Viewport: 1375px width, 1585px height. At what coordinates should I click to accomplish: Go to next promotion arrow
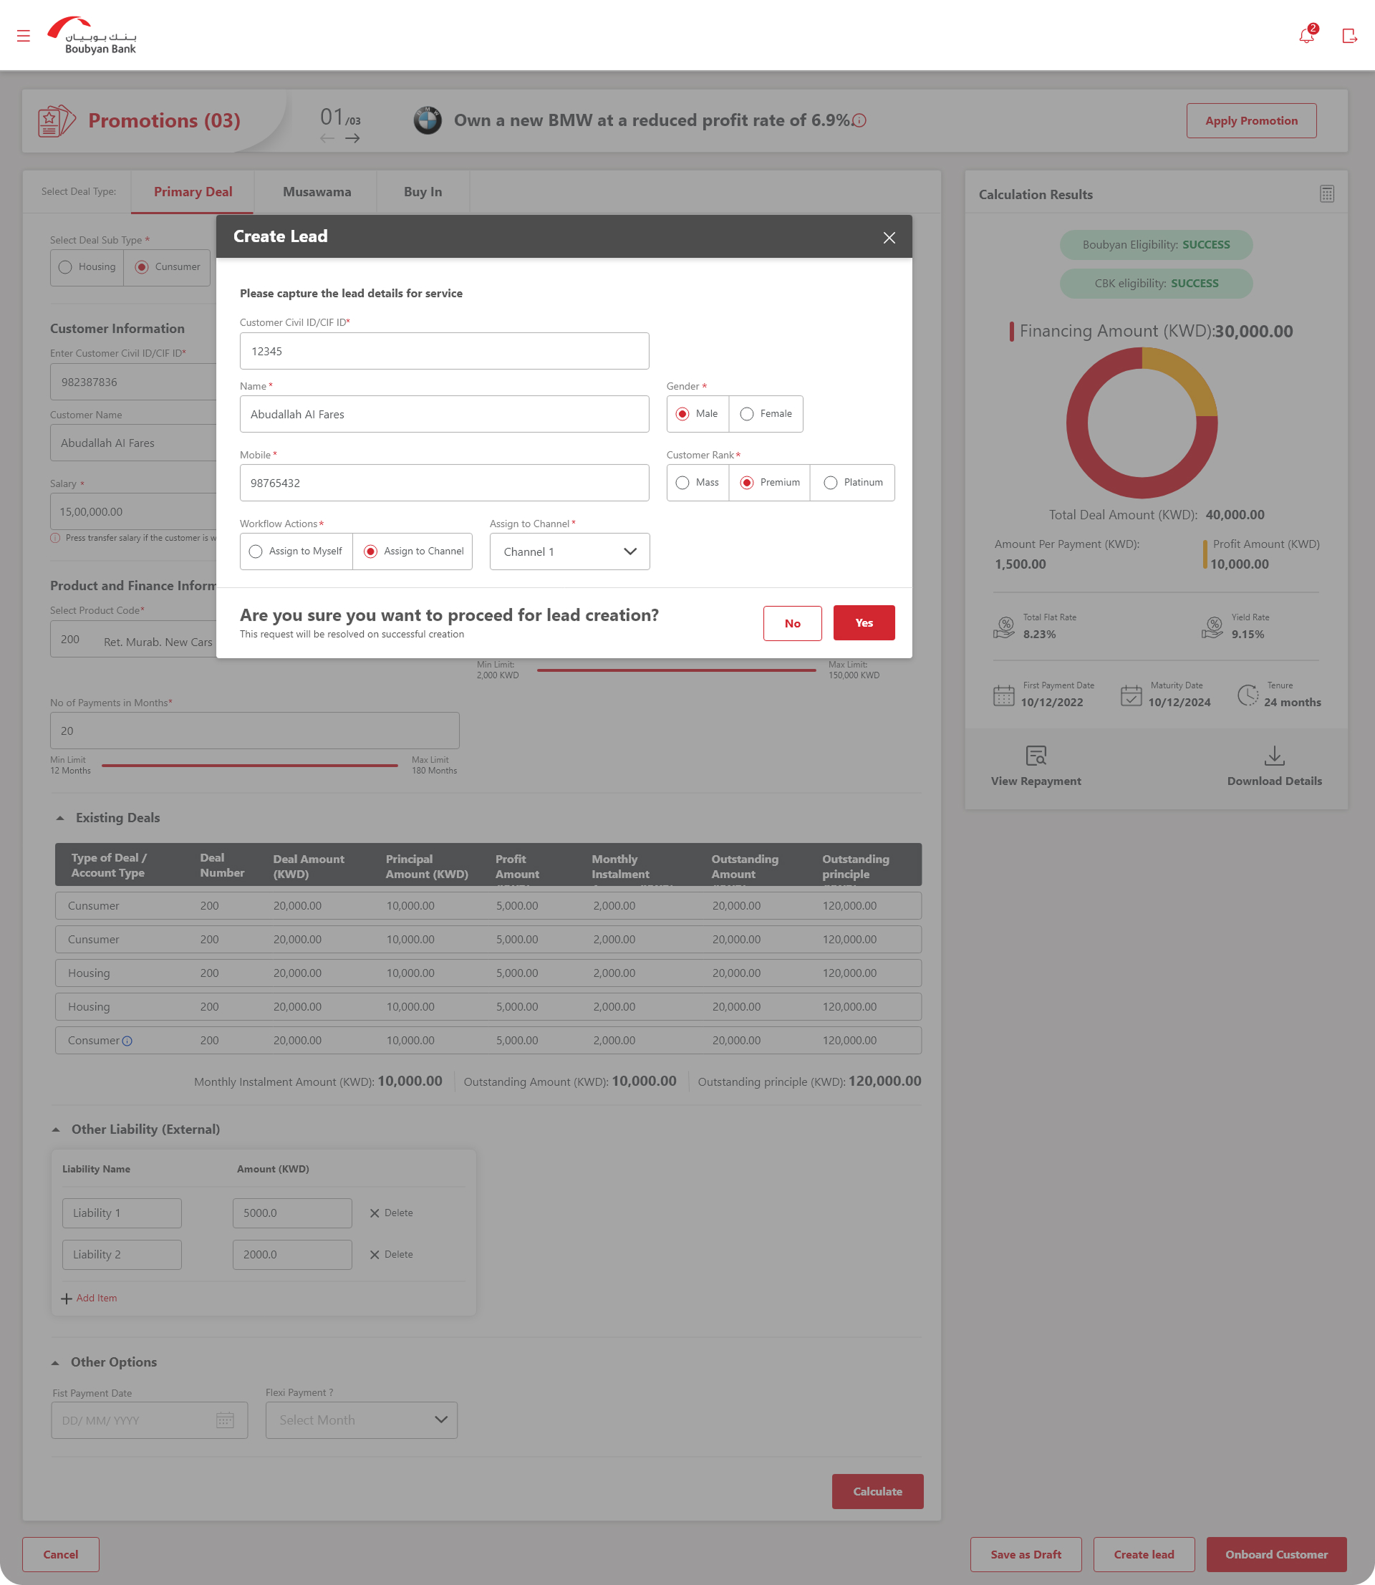click(352, 138)
